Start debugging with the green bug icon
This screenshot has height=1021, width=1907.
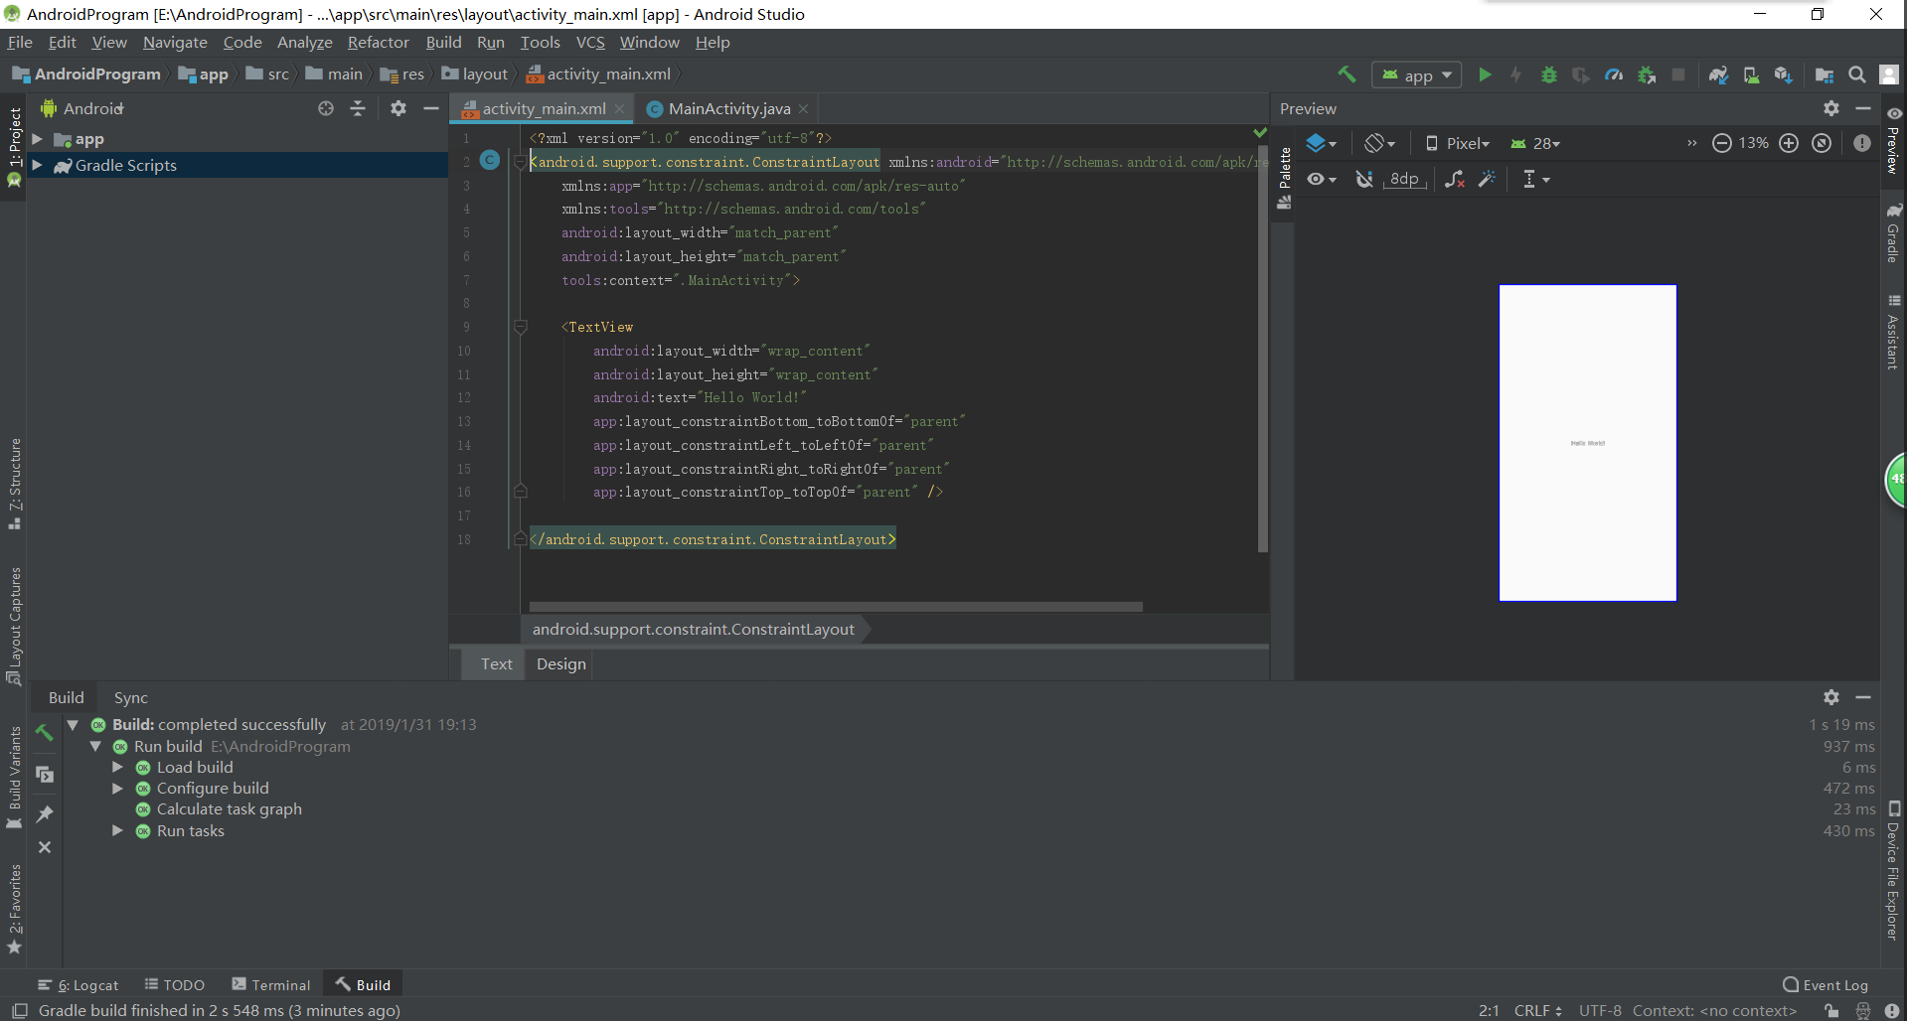pyautogui.click(x=1548, y=74)
